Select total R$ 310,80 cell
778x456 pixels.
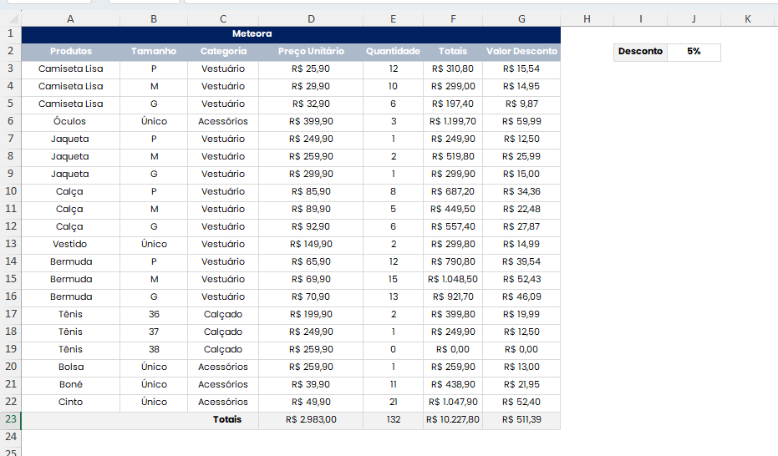pyautogui.click(x=453, y=68)
